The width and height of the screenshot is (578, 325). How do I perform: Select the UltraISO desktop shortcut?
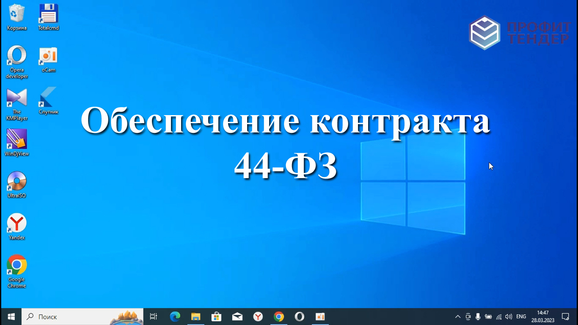[17, 185]
